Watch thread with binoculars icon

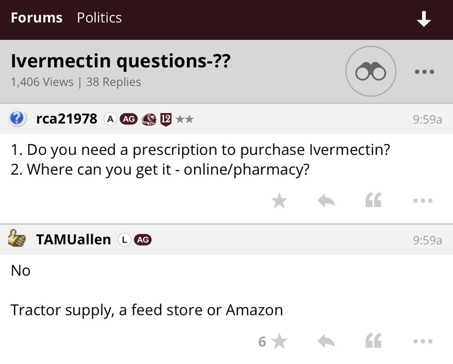(370, 72)
